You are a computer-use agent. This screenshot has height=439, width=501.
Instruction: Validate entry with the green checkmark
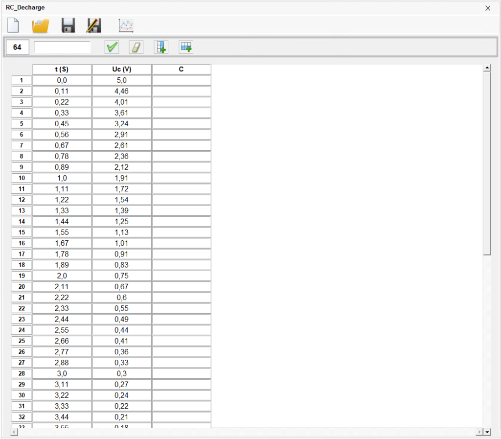(113, 47)
